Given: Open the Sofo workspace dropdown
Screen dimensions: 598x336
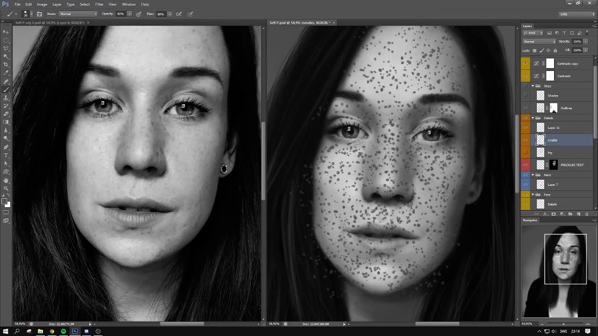Looking at the screenshot, I should (x=577, y=14).
